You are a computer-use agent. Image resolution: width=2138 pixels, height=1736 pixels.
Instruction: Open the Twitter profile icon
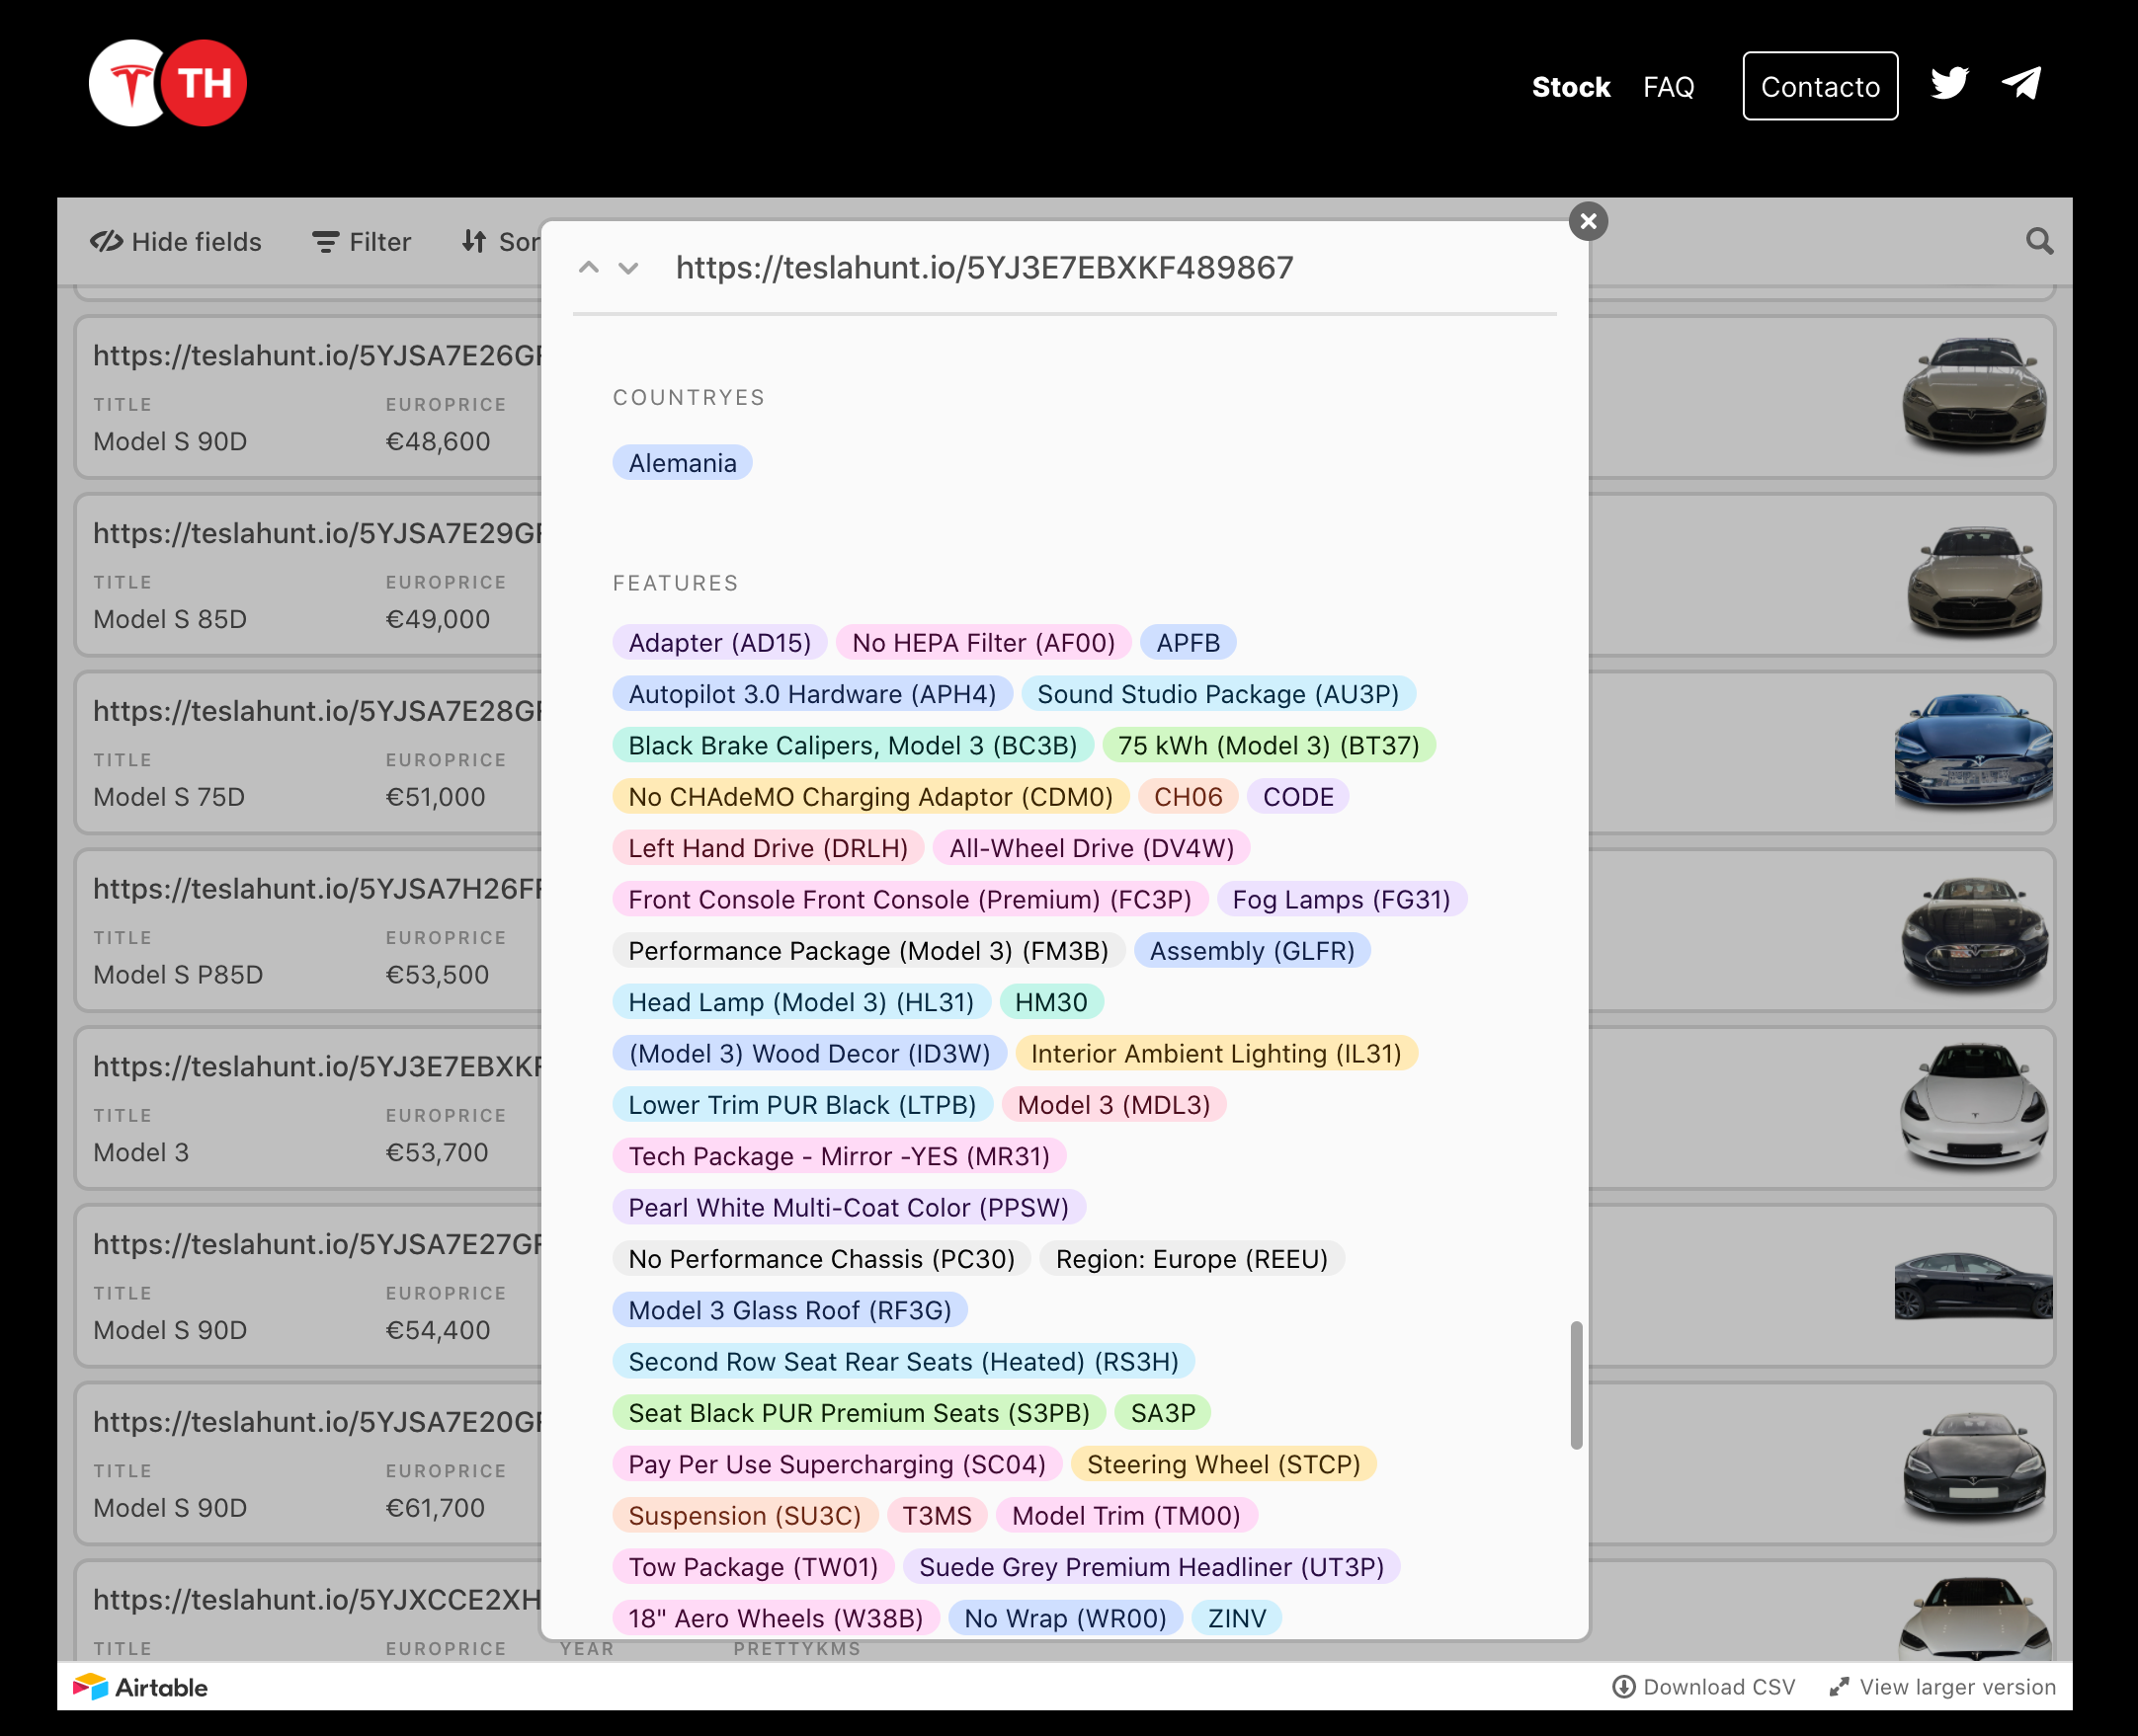click(1949, 84)
